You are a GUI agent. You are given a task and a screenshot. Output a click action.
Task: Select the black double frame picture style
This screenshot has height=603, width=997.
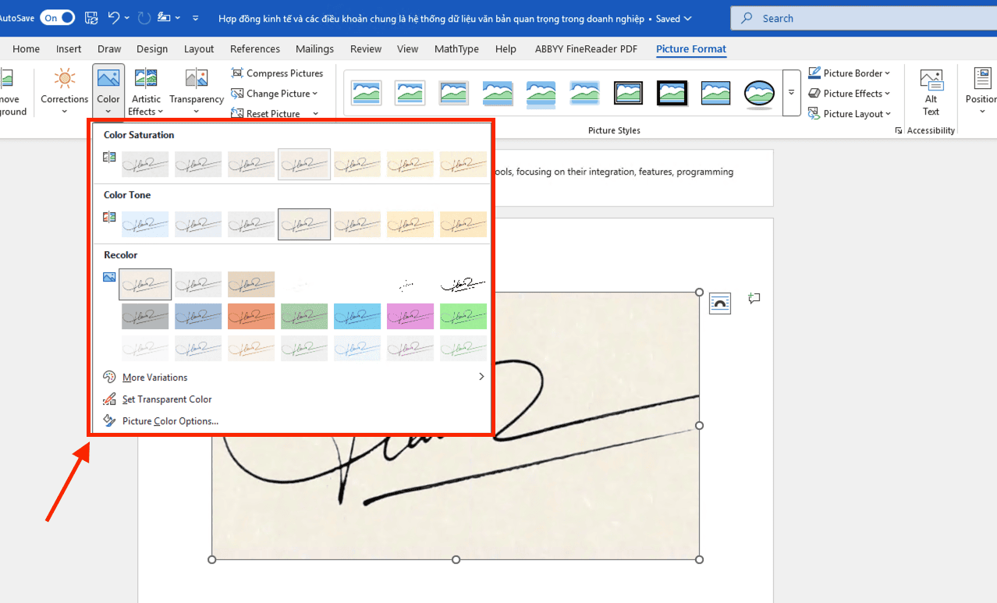628,93
